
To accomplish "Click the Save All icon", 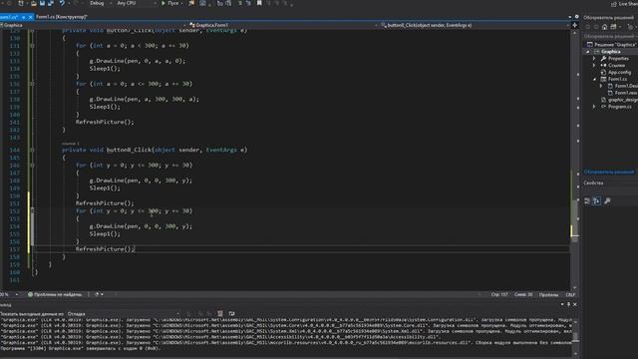I will pos(51,3).
